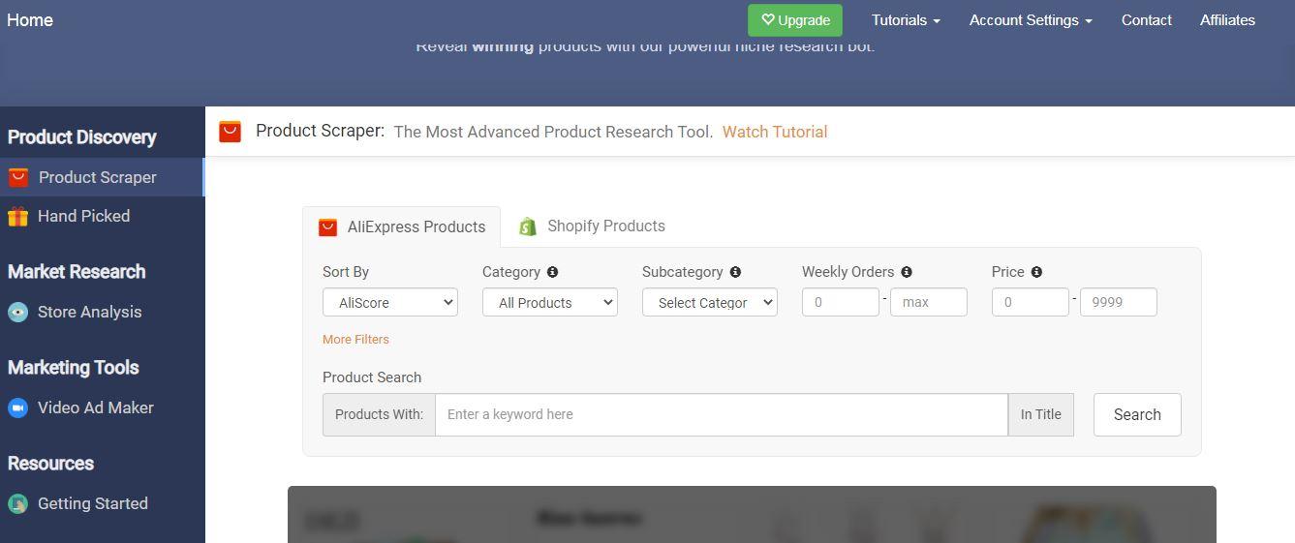Go to Home in the top bar
This screenshot has width=1295, height=543.
[x=30, y=20]
